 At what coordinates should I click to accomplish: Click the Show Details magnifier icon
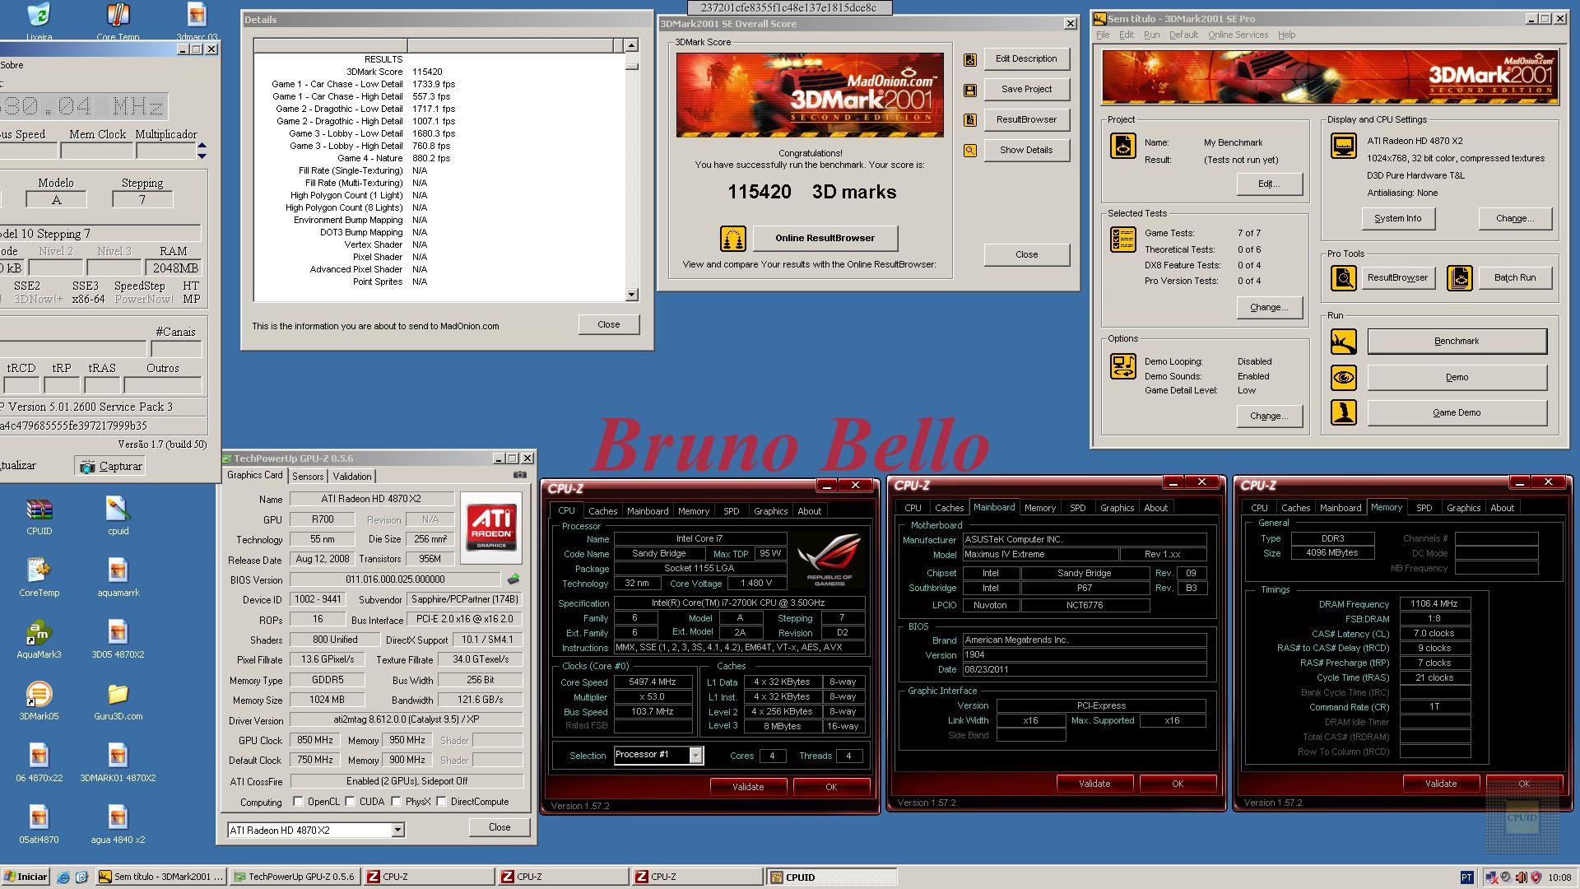click(x=970, y=151)
